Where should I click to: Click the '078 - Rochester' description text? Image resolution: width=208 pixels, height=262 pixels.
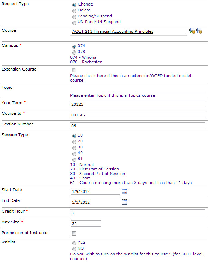(x=86, y=62)
